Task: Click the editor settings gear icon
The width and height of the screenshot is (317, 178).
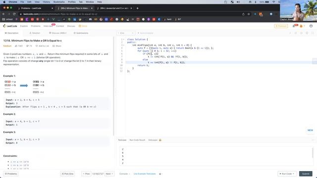Action: (x=307, y=33)
